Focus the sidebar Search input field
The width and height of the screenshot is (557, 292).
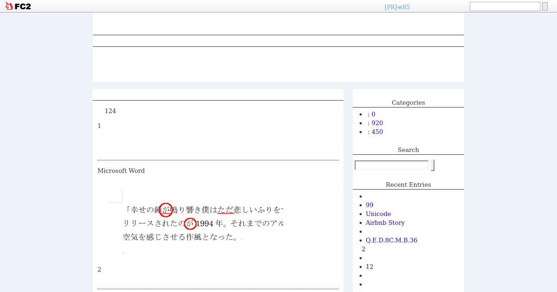(391, 165)
